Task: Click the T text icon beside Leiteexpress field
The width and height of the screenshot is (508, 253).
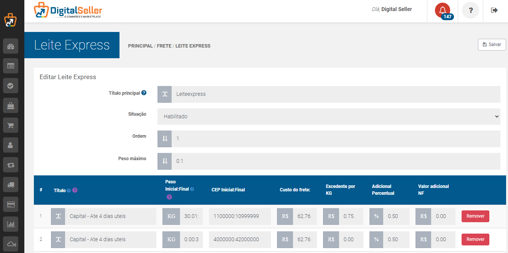Action: point(165,94)
